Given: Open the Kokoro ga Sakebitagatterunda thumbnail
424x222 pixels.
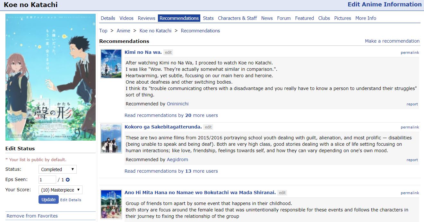Looking at the screenshot, I should tap(111, 138).
